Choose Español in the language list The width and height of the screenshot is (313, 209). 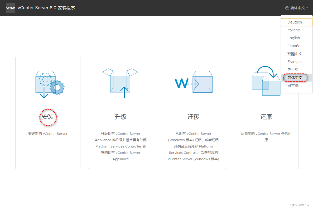point(296,46)
